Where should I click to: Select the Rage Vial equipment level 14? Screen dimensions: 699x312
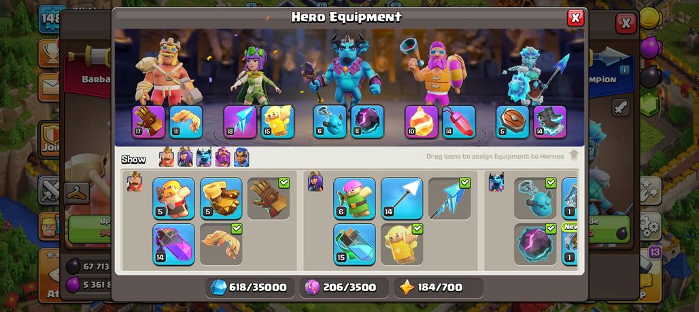[173, 244]
